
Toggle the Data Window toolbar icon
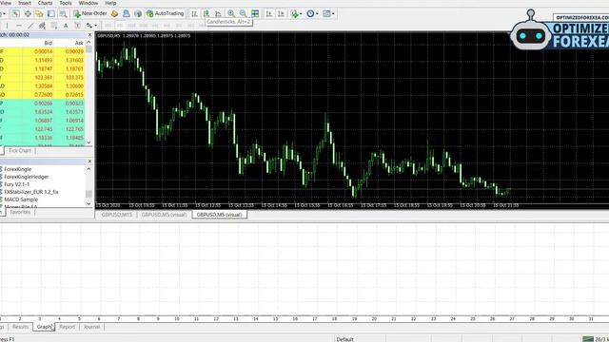point(28,13)
